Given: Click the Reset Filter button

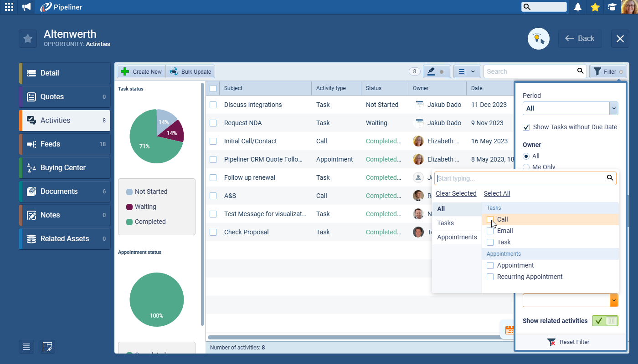Looking at the screenshot, I should tap(570, 342).
